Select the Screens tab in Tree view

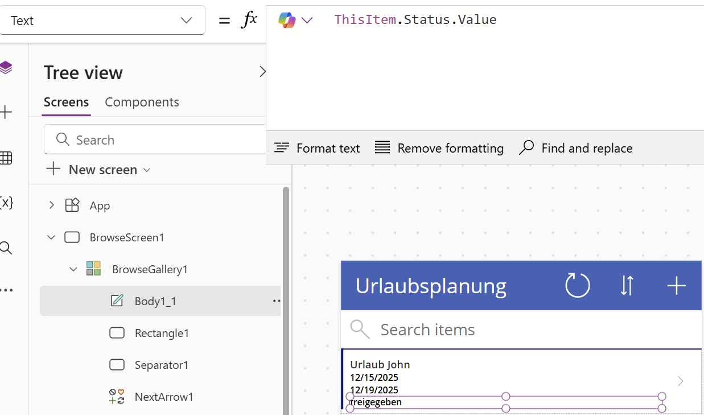tap(66, 102)
